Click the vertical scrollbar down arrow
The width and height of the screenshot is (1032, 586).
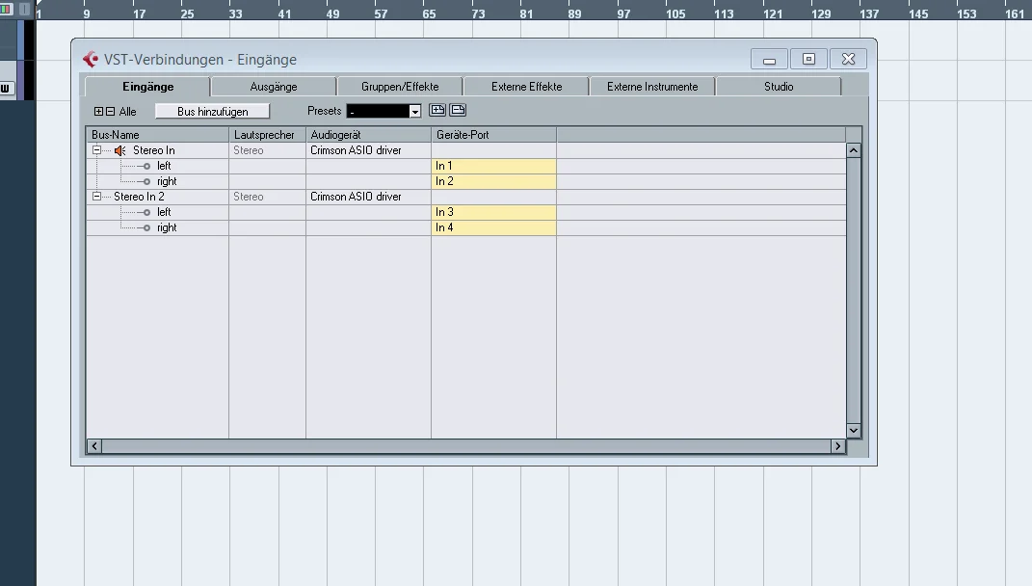click(x=854, y=431)
